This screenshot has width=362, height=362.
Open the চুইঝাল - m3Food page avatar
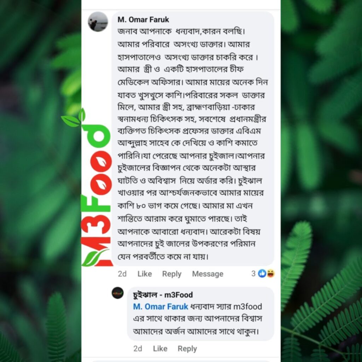(x=117, y=293)
